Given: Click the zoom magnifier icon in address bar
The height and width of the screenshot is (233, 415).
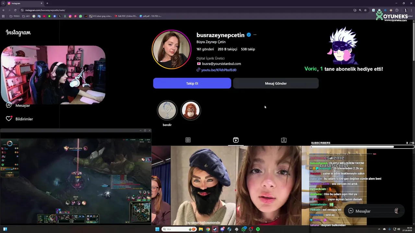Looking at the screenshot, I should (360, 10).
